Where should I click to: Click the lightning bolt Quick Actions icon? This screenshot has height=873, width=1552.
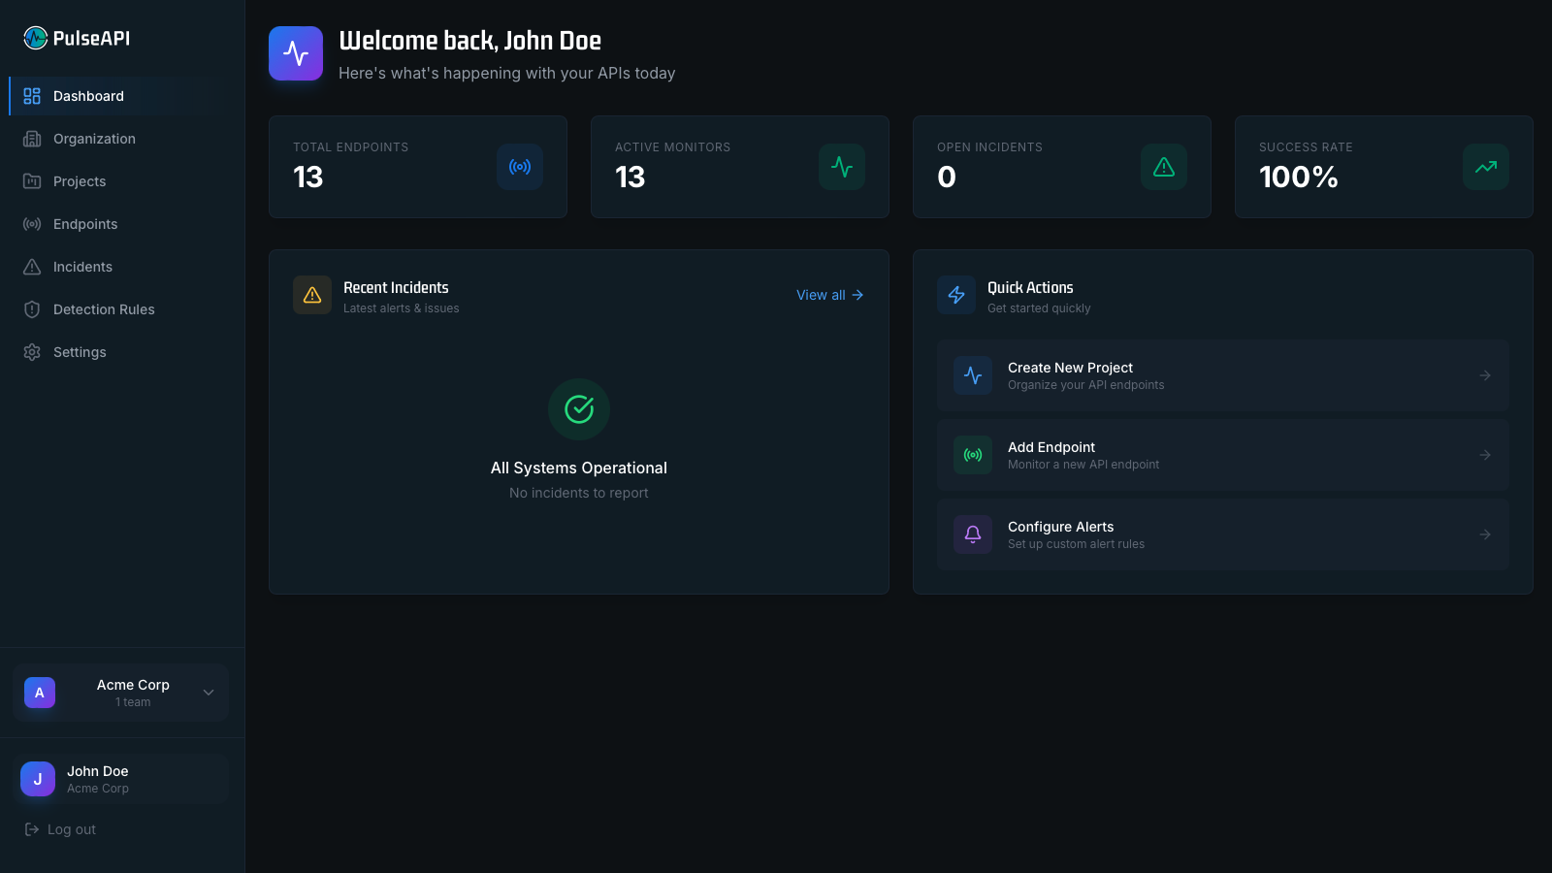click(x=956, y=295)
